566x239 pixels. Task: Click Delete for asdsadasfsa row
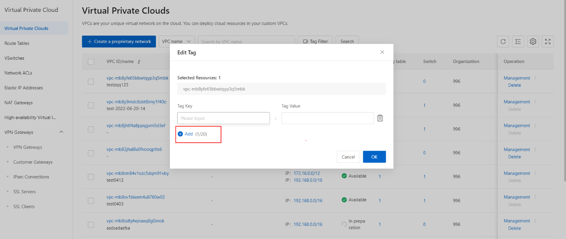(514, 228)
